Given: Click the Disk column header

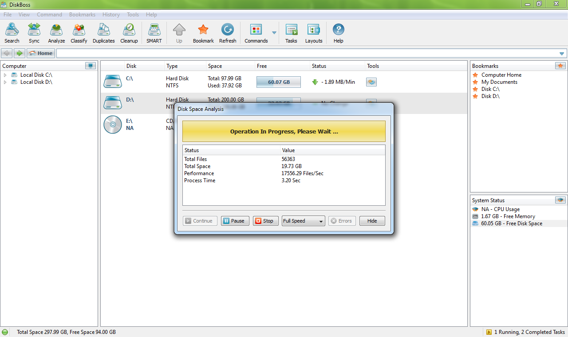Looking at the screenshot, I should 144,66.
